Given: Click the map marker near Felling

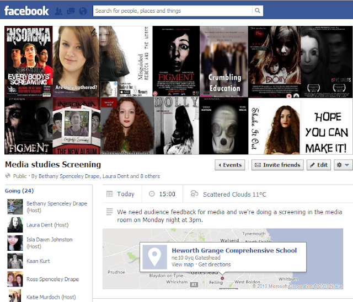Looking at the screenshot, I should coord(222,278).
